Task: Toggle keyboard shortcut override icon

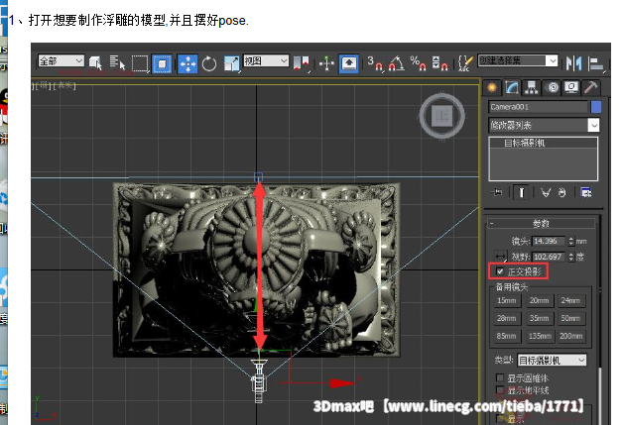Action: [x=349, y=63]
